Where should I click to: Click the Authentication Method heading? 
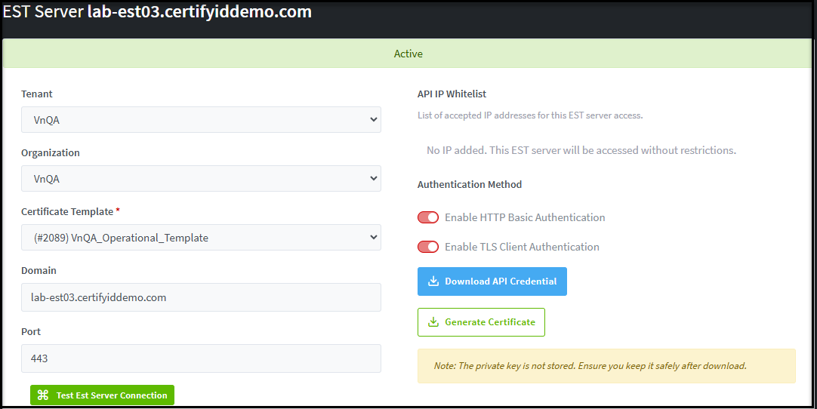tap(470, 184)
